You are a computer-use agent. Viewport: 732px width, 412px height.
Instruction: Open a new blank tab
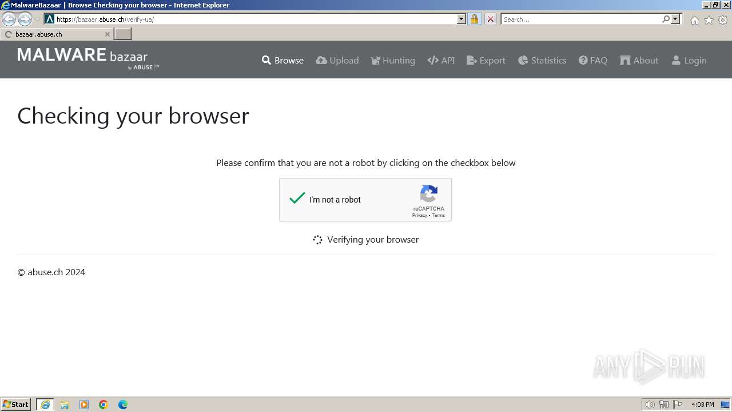123,34
